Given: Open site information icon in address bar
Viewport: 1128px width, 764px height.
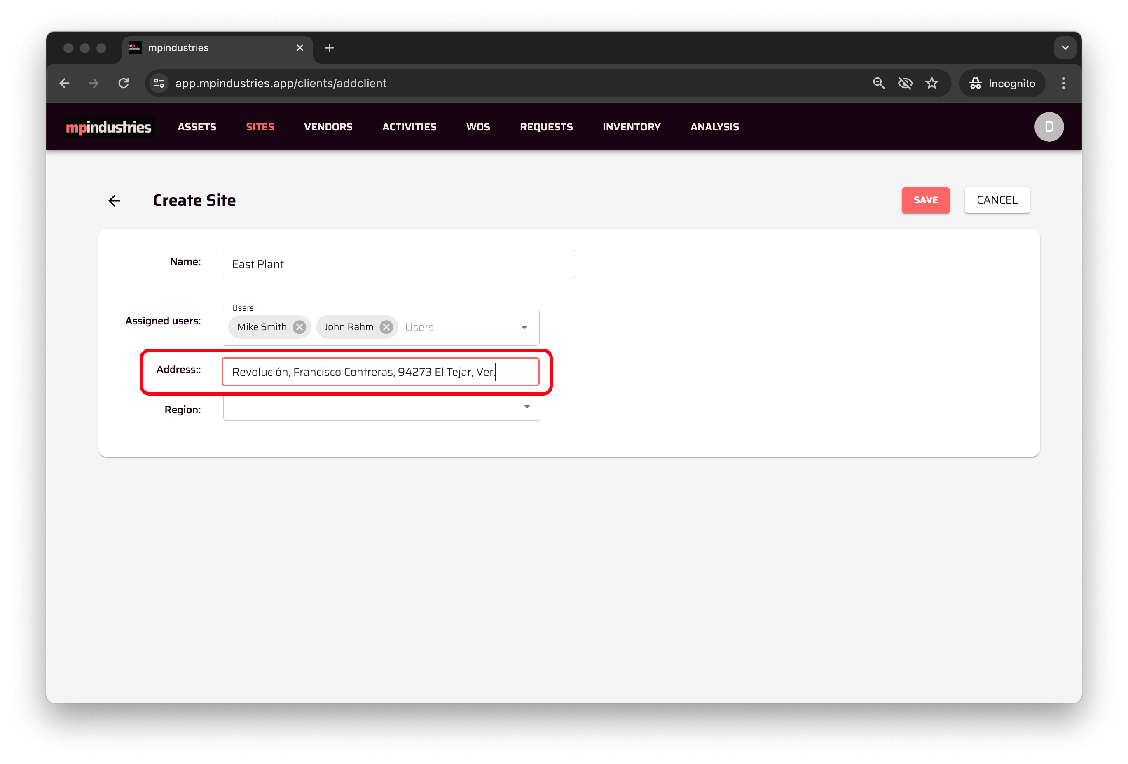Looking at the screenshot, I should [x=159, y=84].
